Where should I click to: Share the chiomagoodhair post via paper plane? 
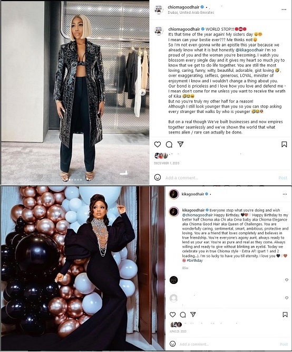coord(181,144)
